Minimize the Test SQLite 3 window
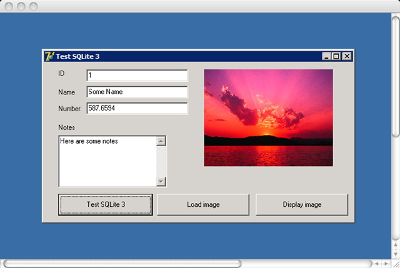400x268 pixels. 326,56
